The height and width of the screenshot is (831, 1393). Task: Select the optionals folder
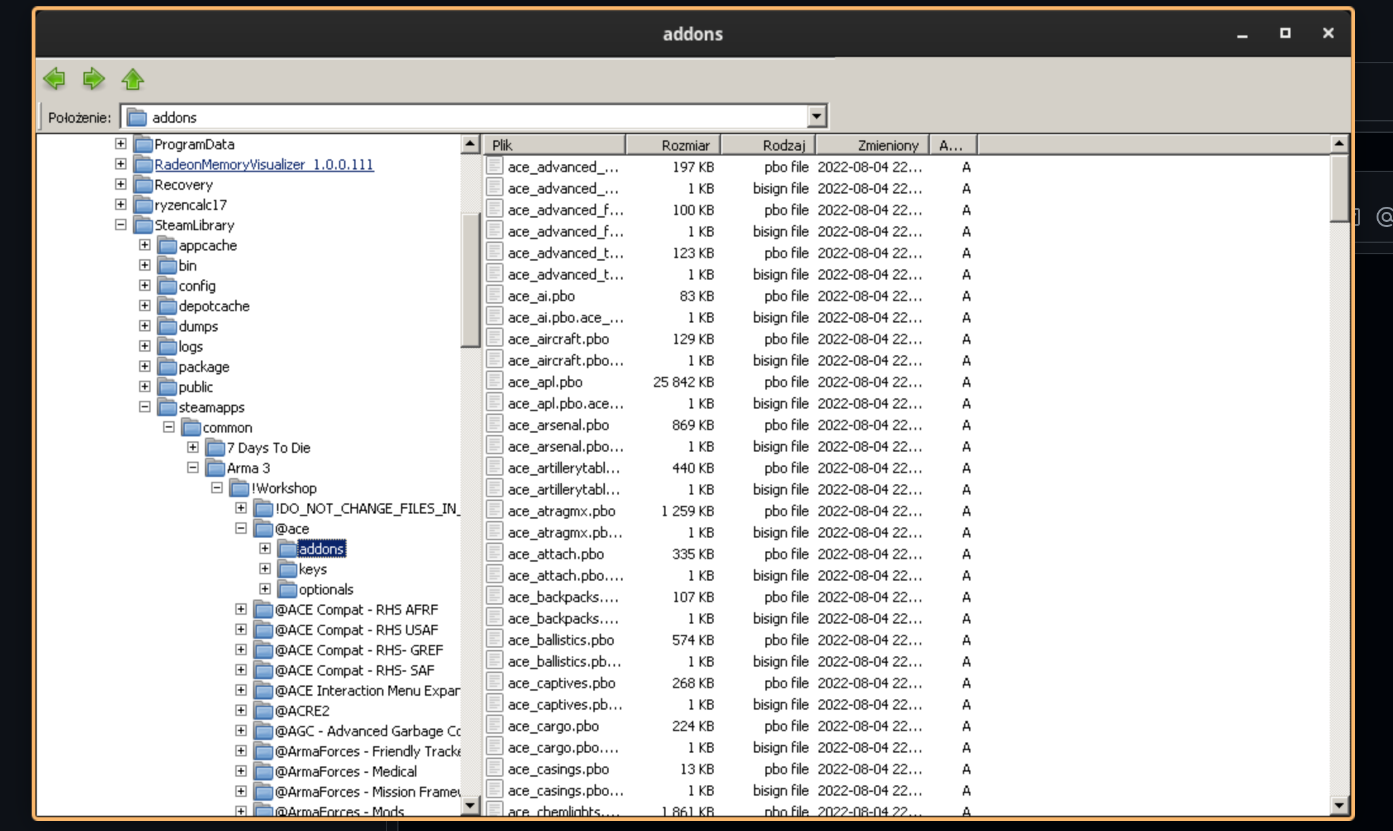point(325,589)
